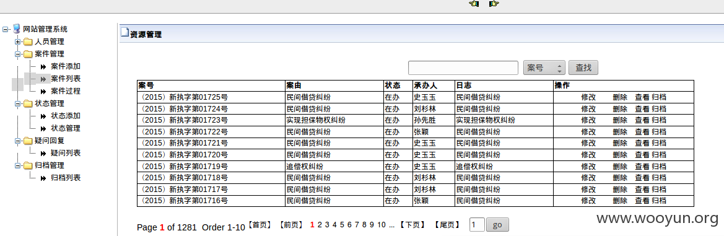The image size is (724, 236).
Task: Click the 疑问回复 folder icon
Action: tap(28, 141)
